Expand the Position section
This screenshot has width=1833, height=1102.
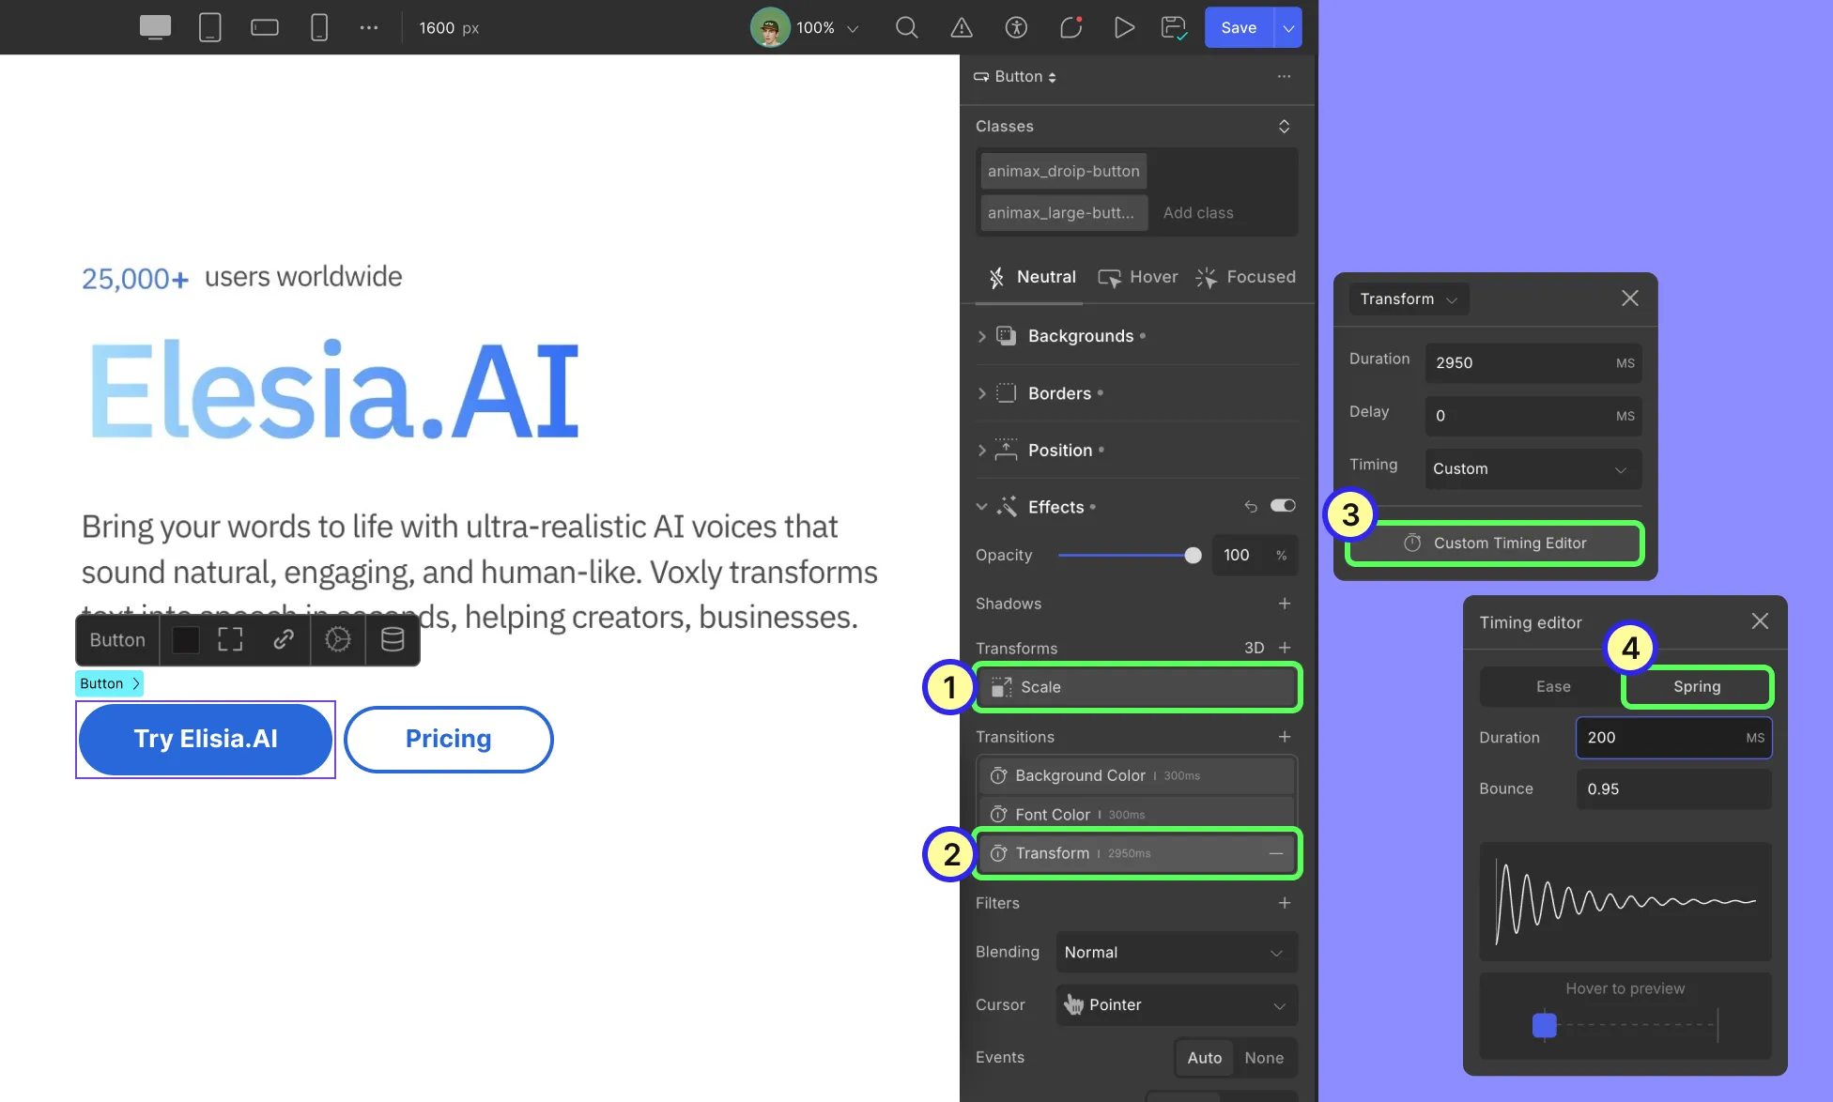click(x=981, y=451)
